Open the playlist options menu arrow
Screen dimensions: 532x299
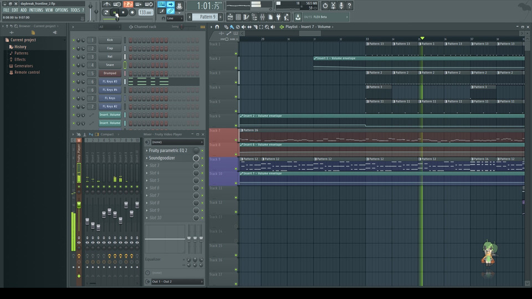click(x=211, y=27)
